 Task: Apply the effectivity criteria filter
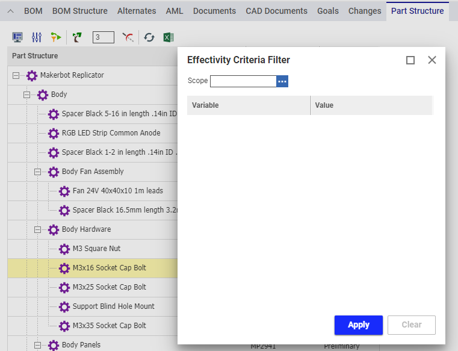[359, 325]
